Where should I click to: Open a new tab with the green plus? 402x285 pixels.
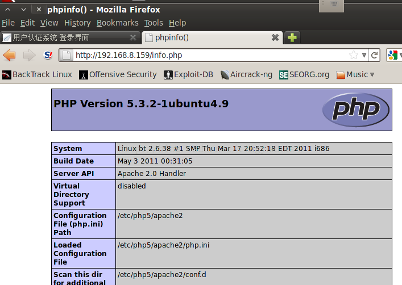point(292,37)
